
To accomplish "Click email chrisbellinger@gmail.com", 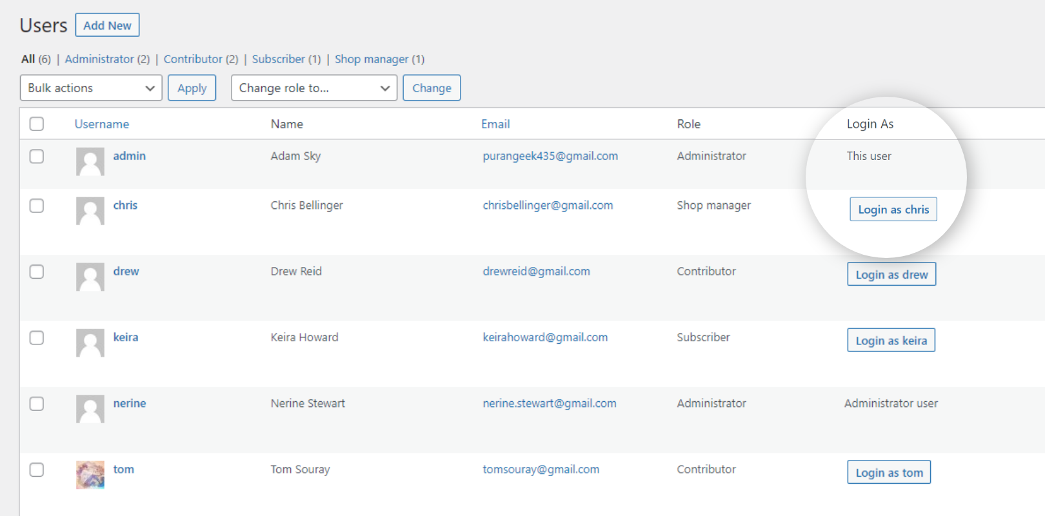I will pyautogui.click(x=548, y=205).
